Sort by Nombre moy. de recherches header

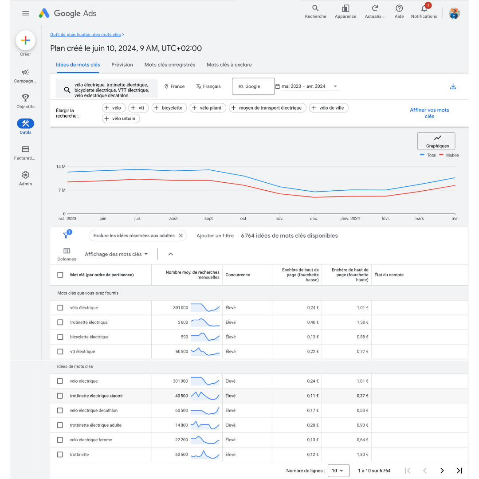point(192,275)
